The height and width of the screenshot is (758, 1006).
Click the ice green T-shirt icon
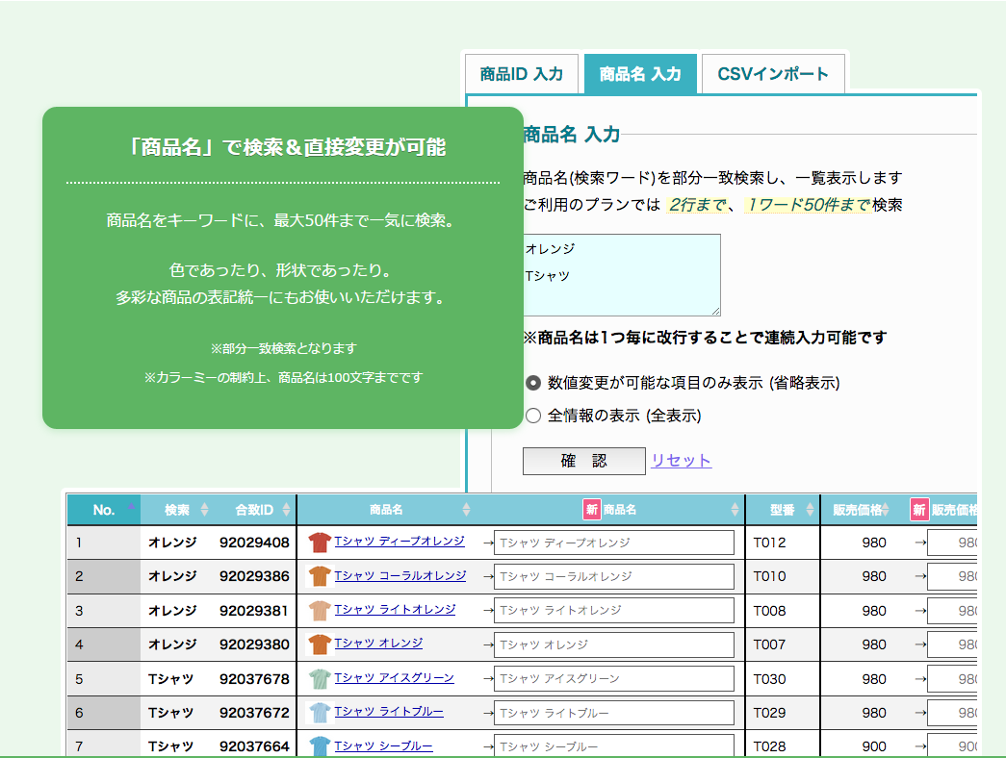(x=319, y=678)
